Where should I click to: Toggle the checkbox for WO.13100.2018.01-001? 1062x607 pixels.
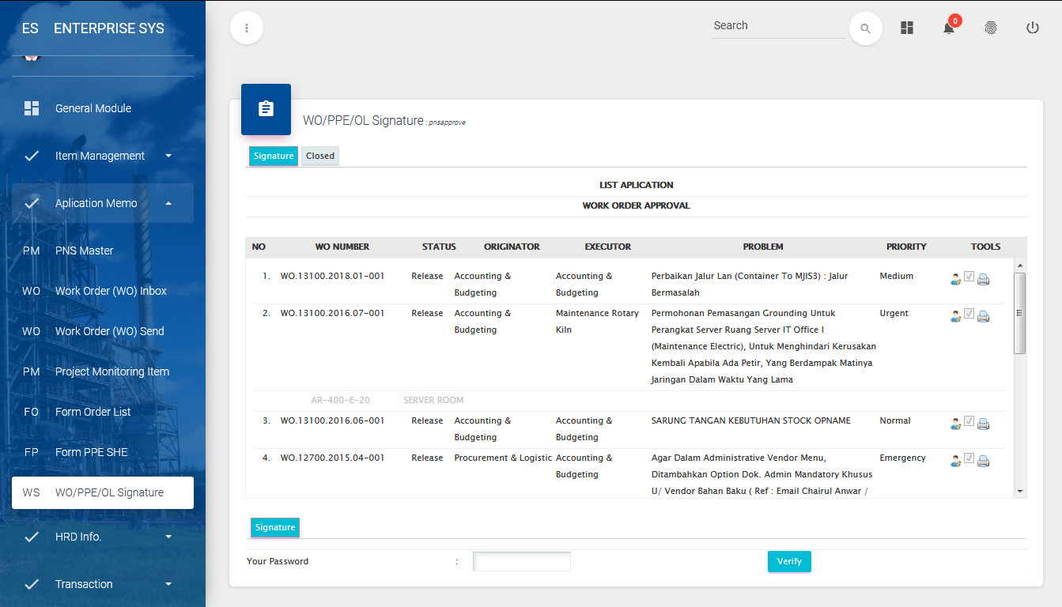click(x=969, y=277)
